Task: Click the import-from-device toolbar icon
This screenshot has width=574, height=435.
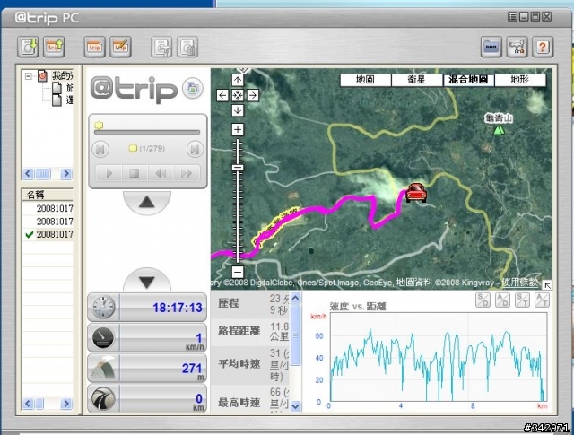Action: coord(28,47)
